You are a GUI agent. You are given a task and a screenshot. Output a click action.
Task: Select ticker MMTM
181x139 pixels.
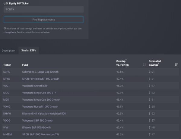(x=7, y=134)
